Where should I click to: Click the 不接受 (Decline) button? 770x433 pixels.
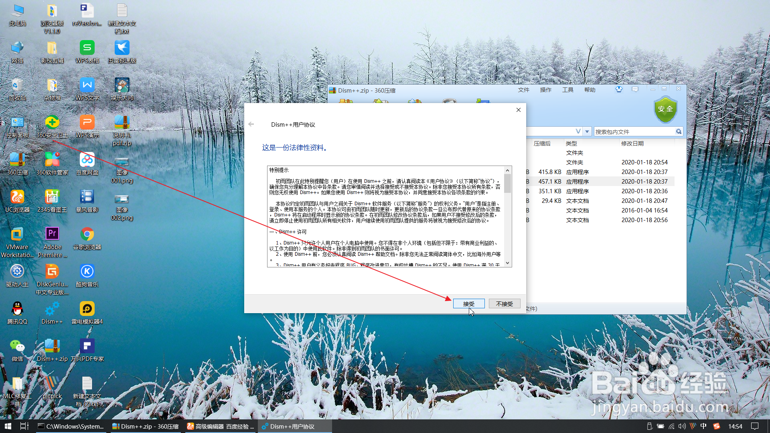click(x=504, y=304)
